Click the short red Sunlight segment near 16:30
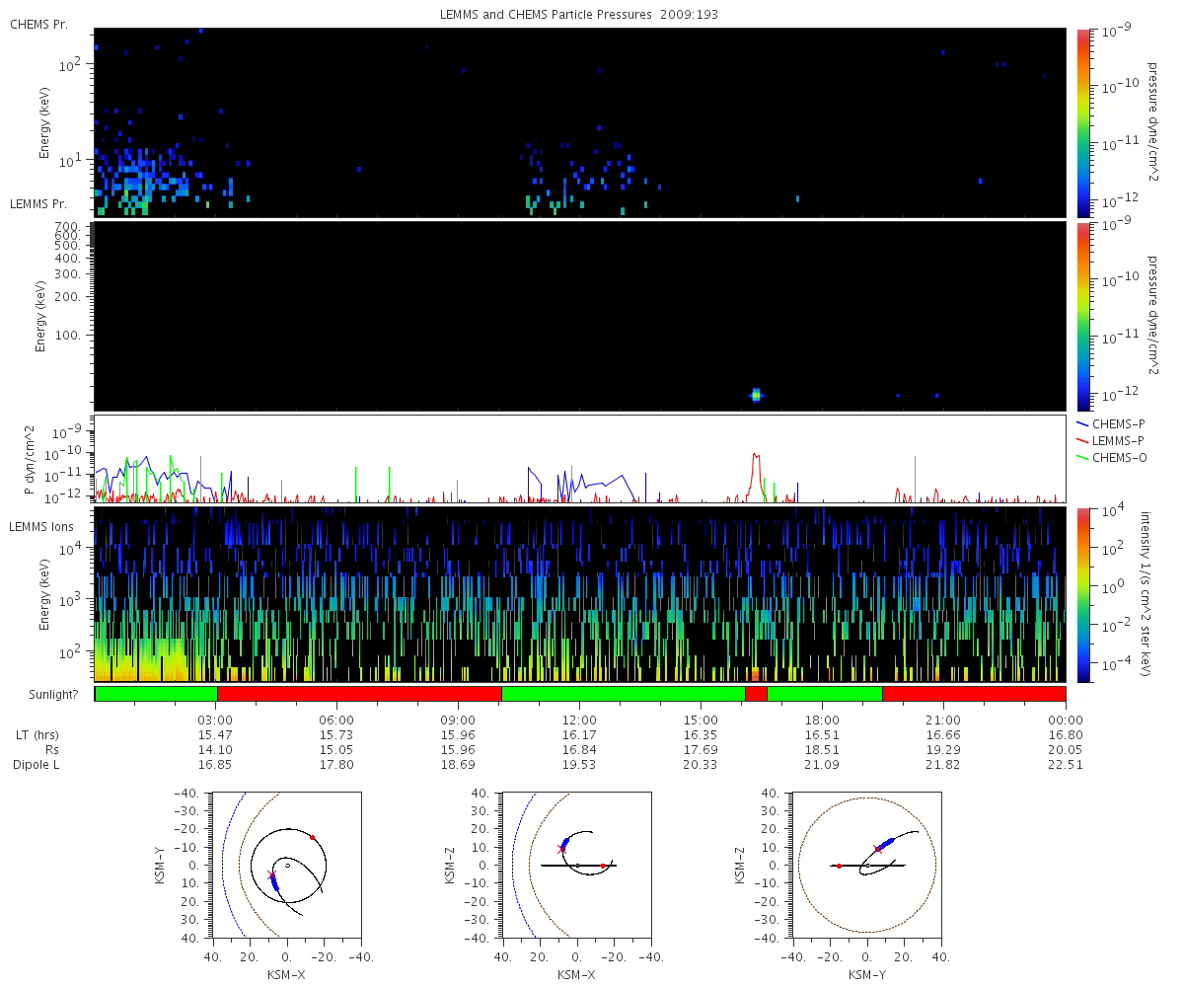Viewport: 1184px width, 987px height. tap(756, 694)
